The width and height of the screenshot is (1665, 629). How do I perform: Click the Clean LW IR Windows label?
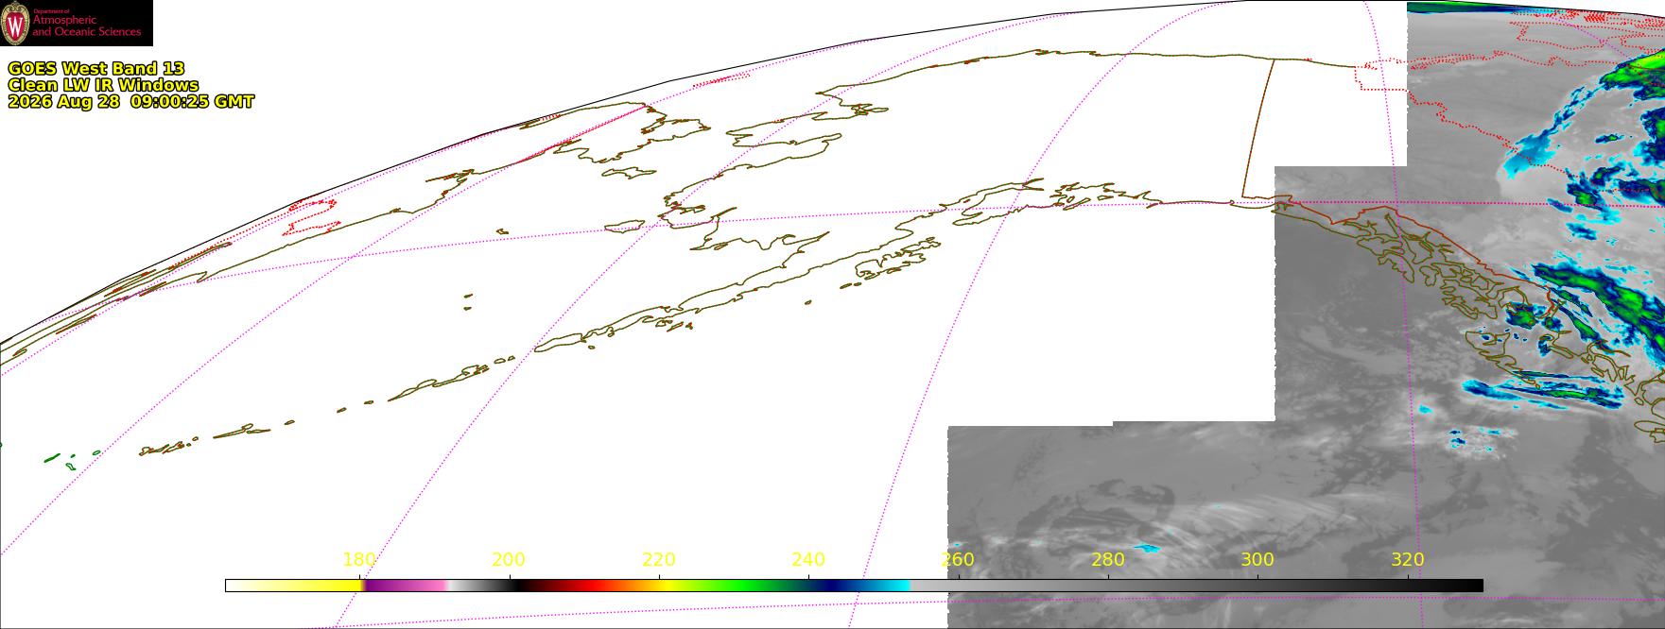(x=103, y=85)
